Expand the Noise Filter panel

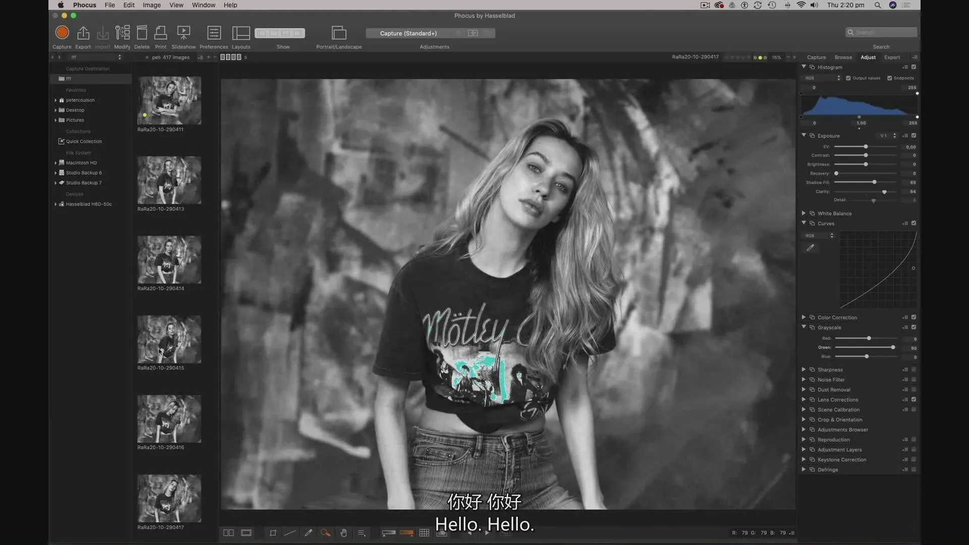click(803, 380)
